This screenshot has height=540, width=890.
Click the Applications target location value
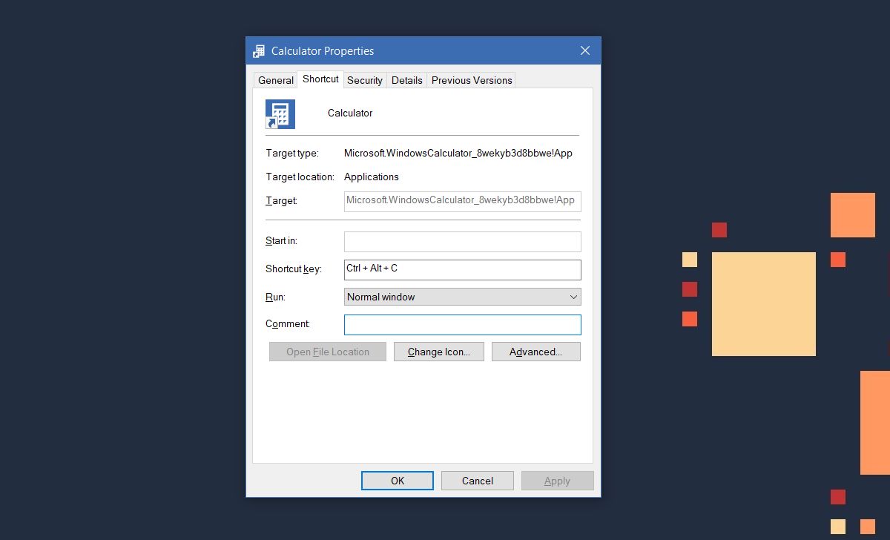[372, 177]
